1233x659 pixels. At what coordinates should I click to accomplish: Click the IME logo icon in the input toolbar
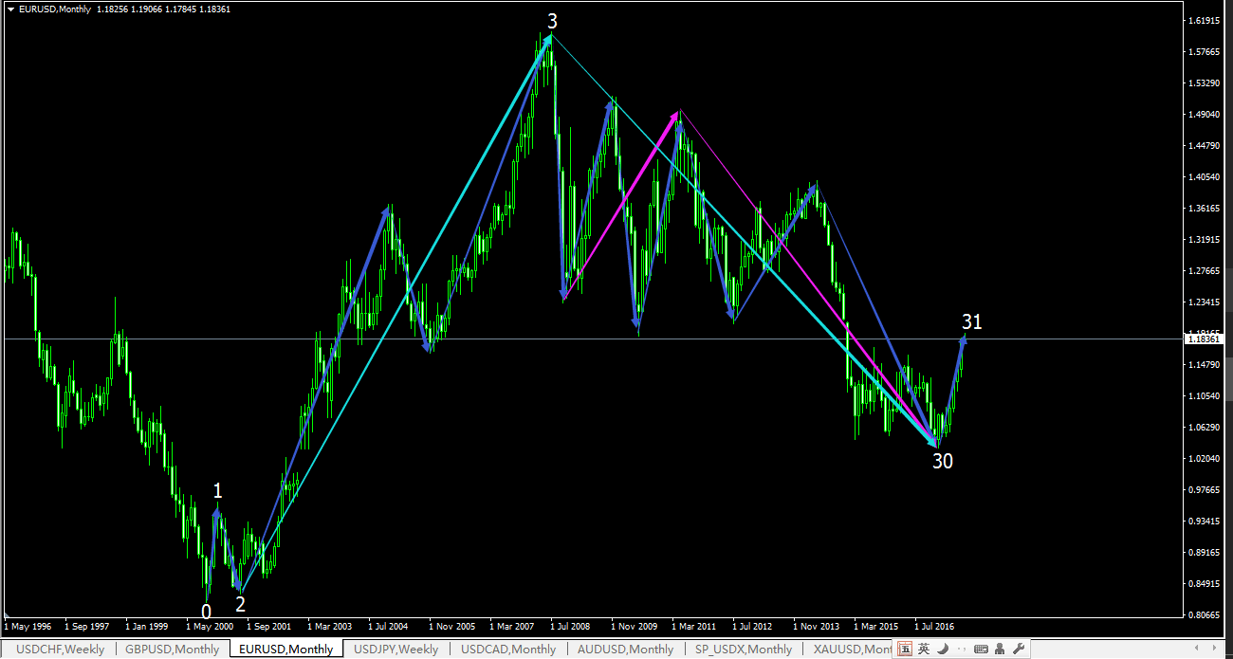tap(905, 649)
